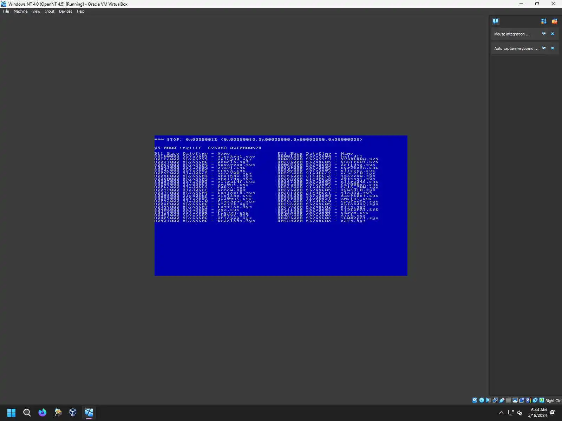The image size is (562, 421).
Task: Click the audio status indicator
Action: tap(488, 400)
